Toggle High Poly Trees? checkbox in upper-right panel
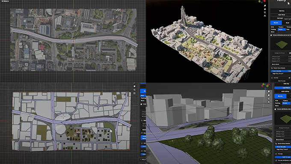Viewport: 291px width, 164px height. 278,74
